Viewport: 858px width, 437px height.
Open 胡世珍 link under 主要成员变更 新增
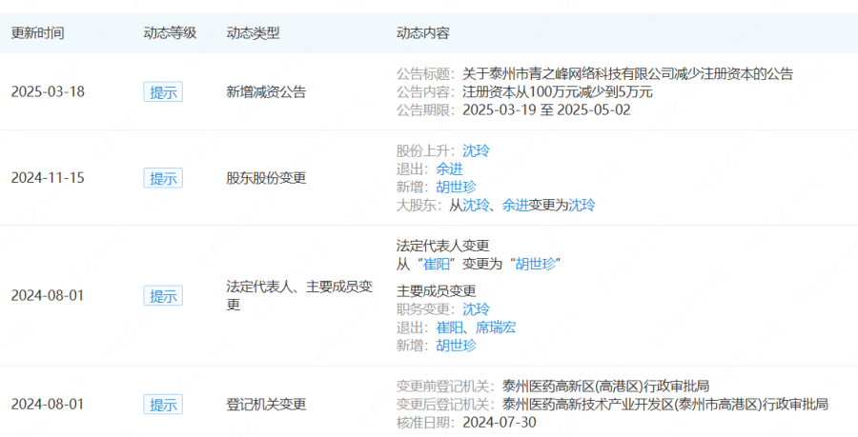(x=456, y=346)
